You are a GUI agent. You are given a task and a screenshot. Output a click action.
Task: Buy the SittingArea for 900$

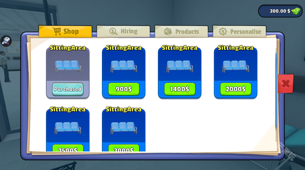pos(124,89)
